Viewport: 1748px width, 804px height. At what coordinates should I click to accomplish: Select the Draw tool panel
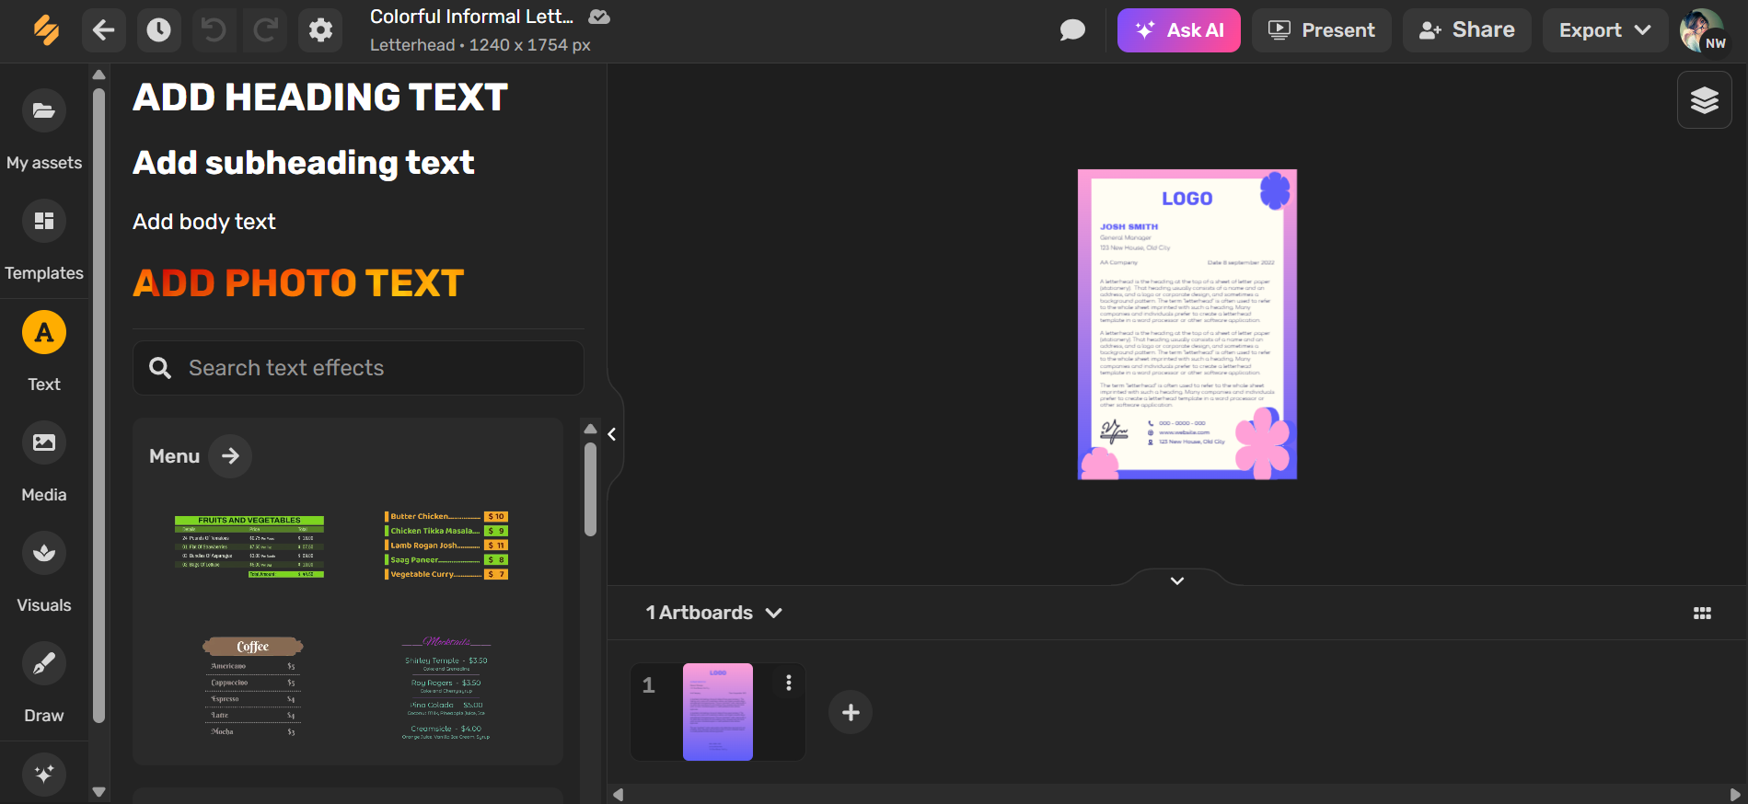click(44, 683)
